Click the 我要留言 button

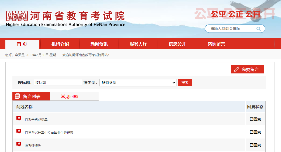point(248,69)
